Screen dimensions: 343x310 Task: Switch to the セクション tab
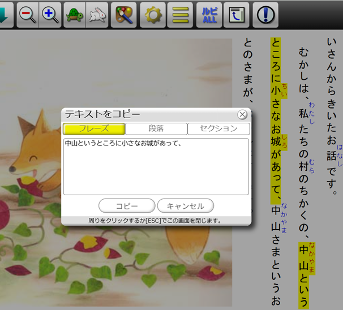coord(218,128)
